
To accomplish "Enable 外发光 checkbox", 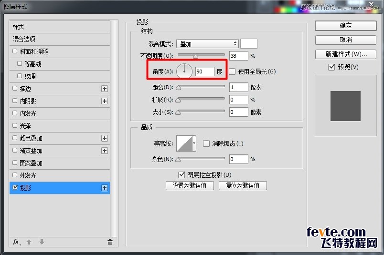I will [x=15, y=175].
